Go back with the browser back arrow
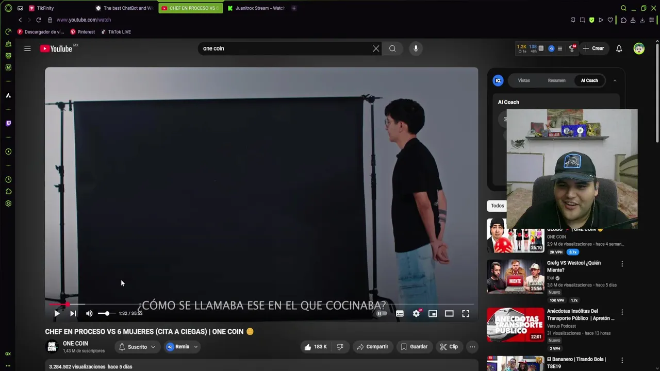Viewport: 660px width, 371px height. coord(20,20)
